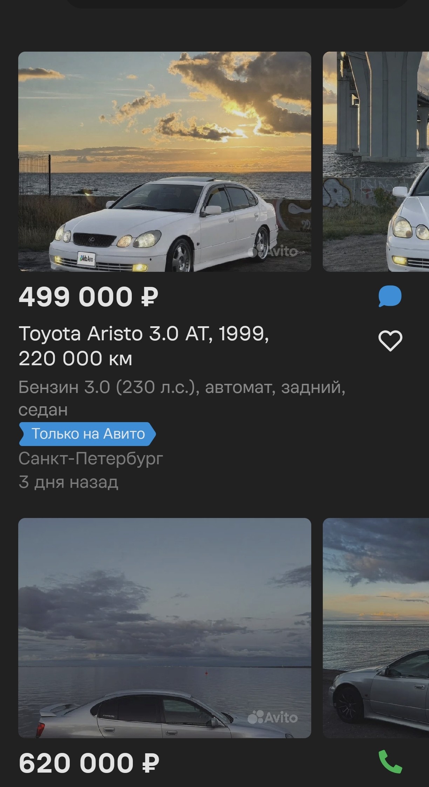Tap the 220 000 км mileage text
The image size is (429, 787).
[x=75, y=359]
